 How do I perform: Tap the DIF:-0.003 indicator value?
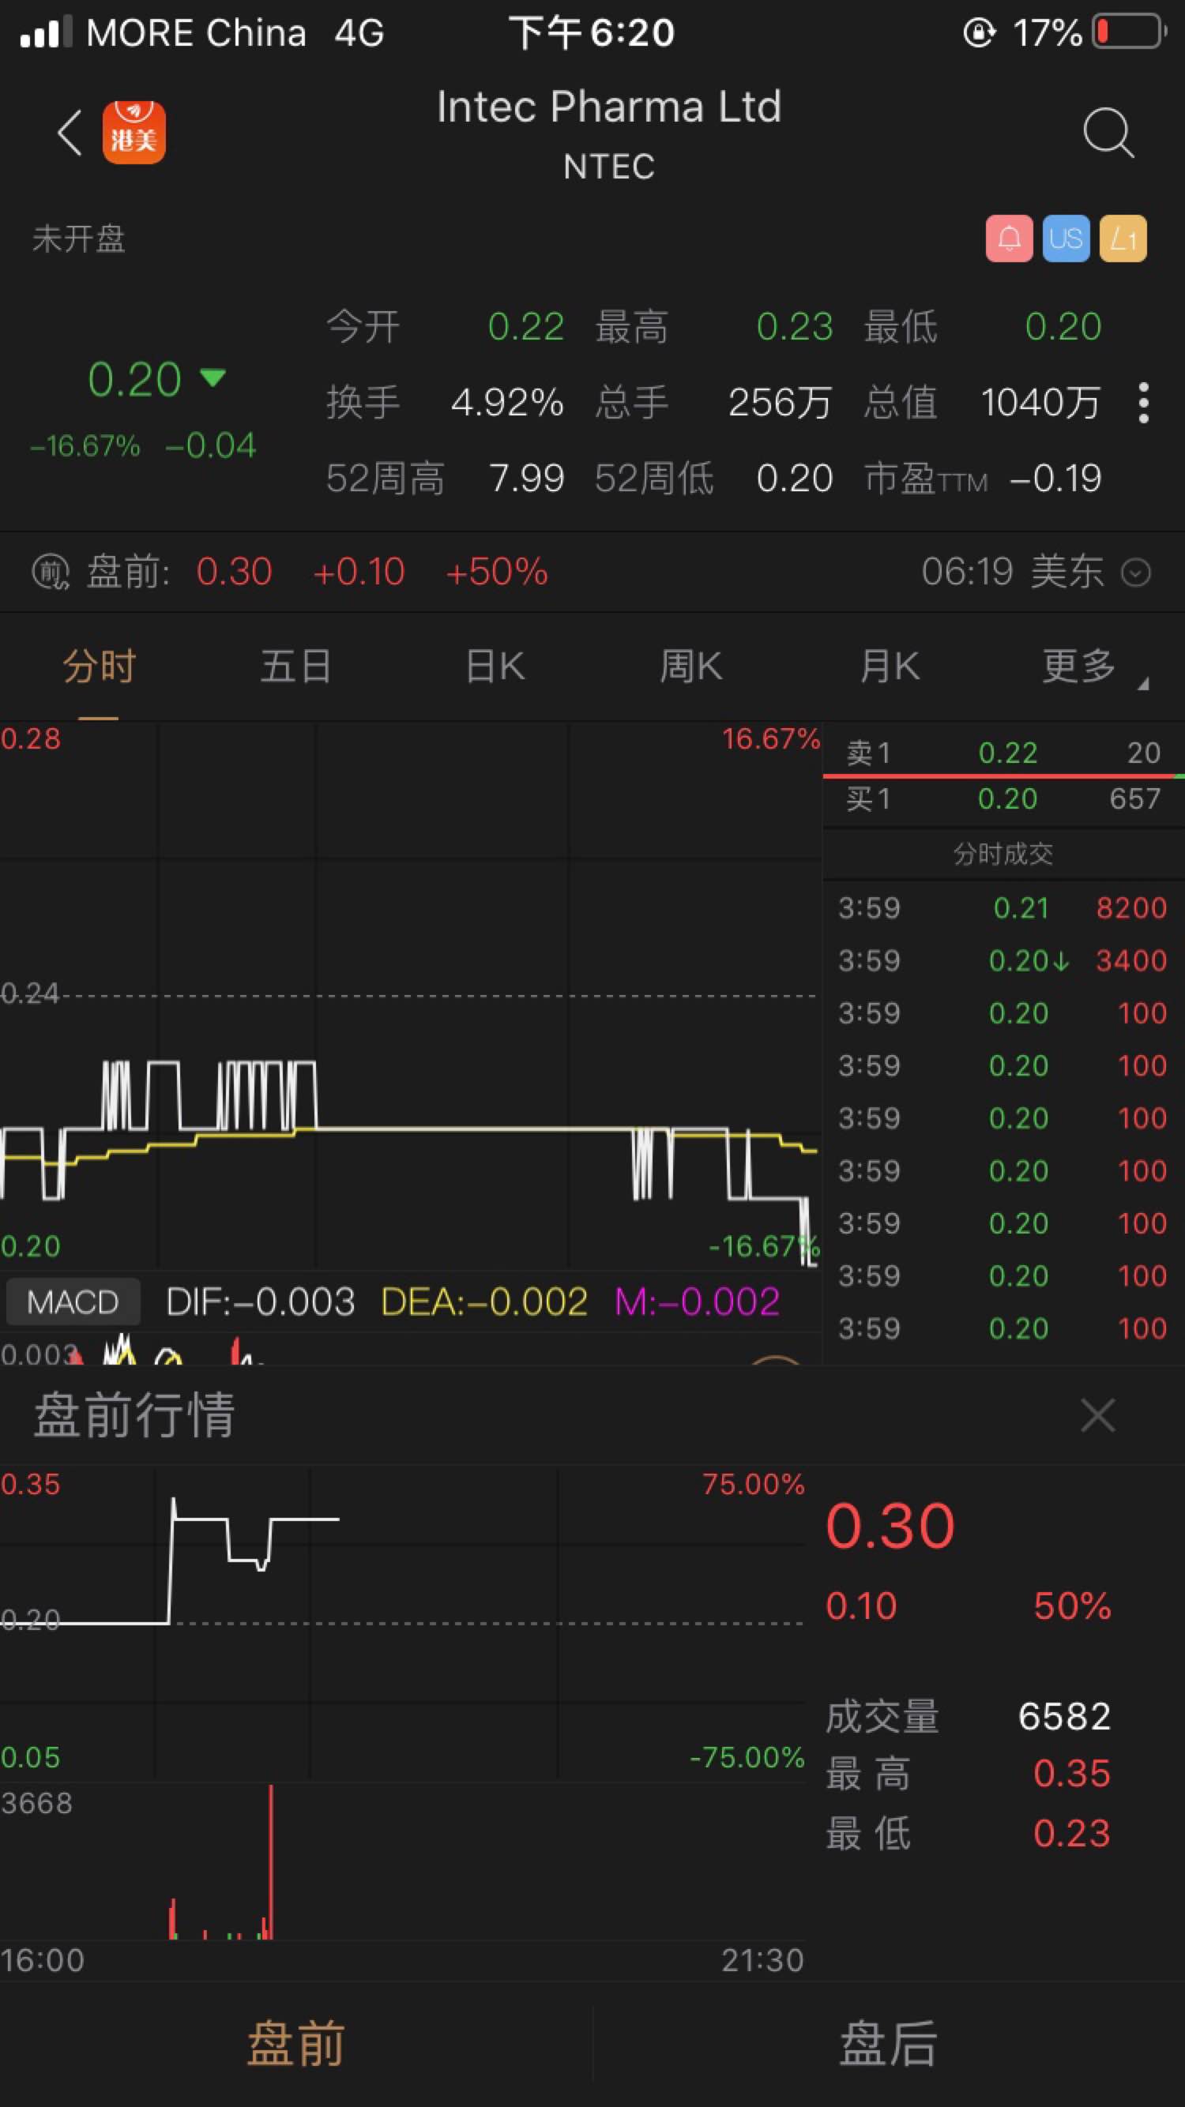(x=260, y=1301)
